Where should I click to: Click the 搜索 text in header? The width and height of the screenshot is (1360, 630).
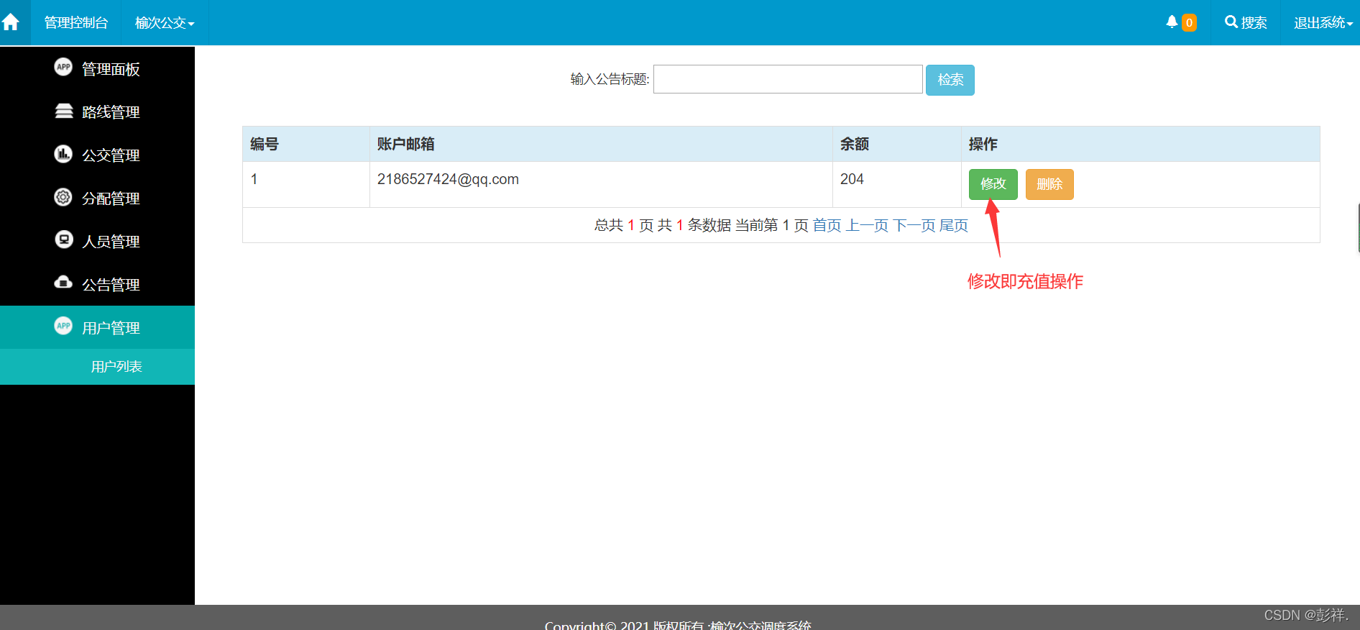pyautogui.click(x=1254, y=23)
